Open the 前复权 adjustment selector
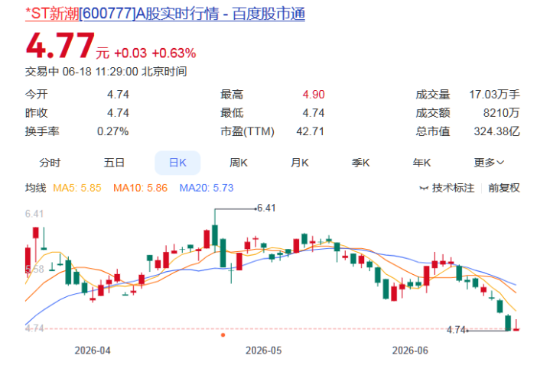Image resolution: width=550 pixels, height=365 pixels. [x=503, y=188]
